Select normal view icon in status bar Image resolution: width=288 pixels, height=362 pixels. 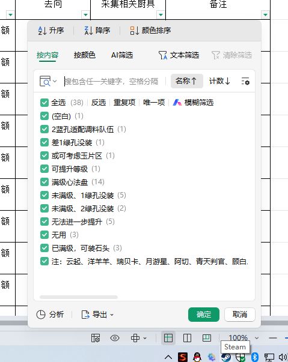[x=168, y=338]
